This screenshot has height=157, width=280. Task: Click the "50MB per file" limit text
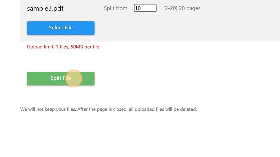(85, 47)
